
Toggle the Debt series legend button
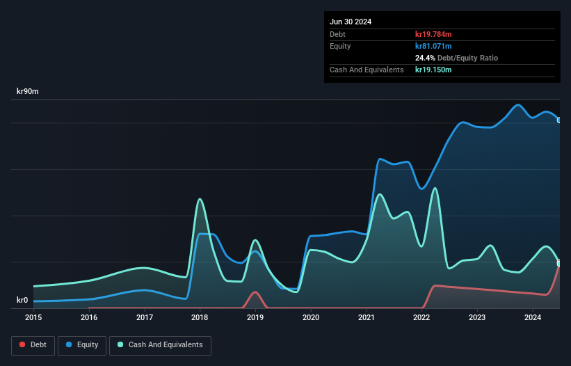point(33,345)
